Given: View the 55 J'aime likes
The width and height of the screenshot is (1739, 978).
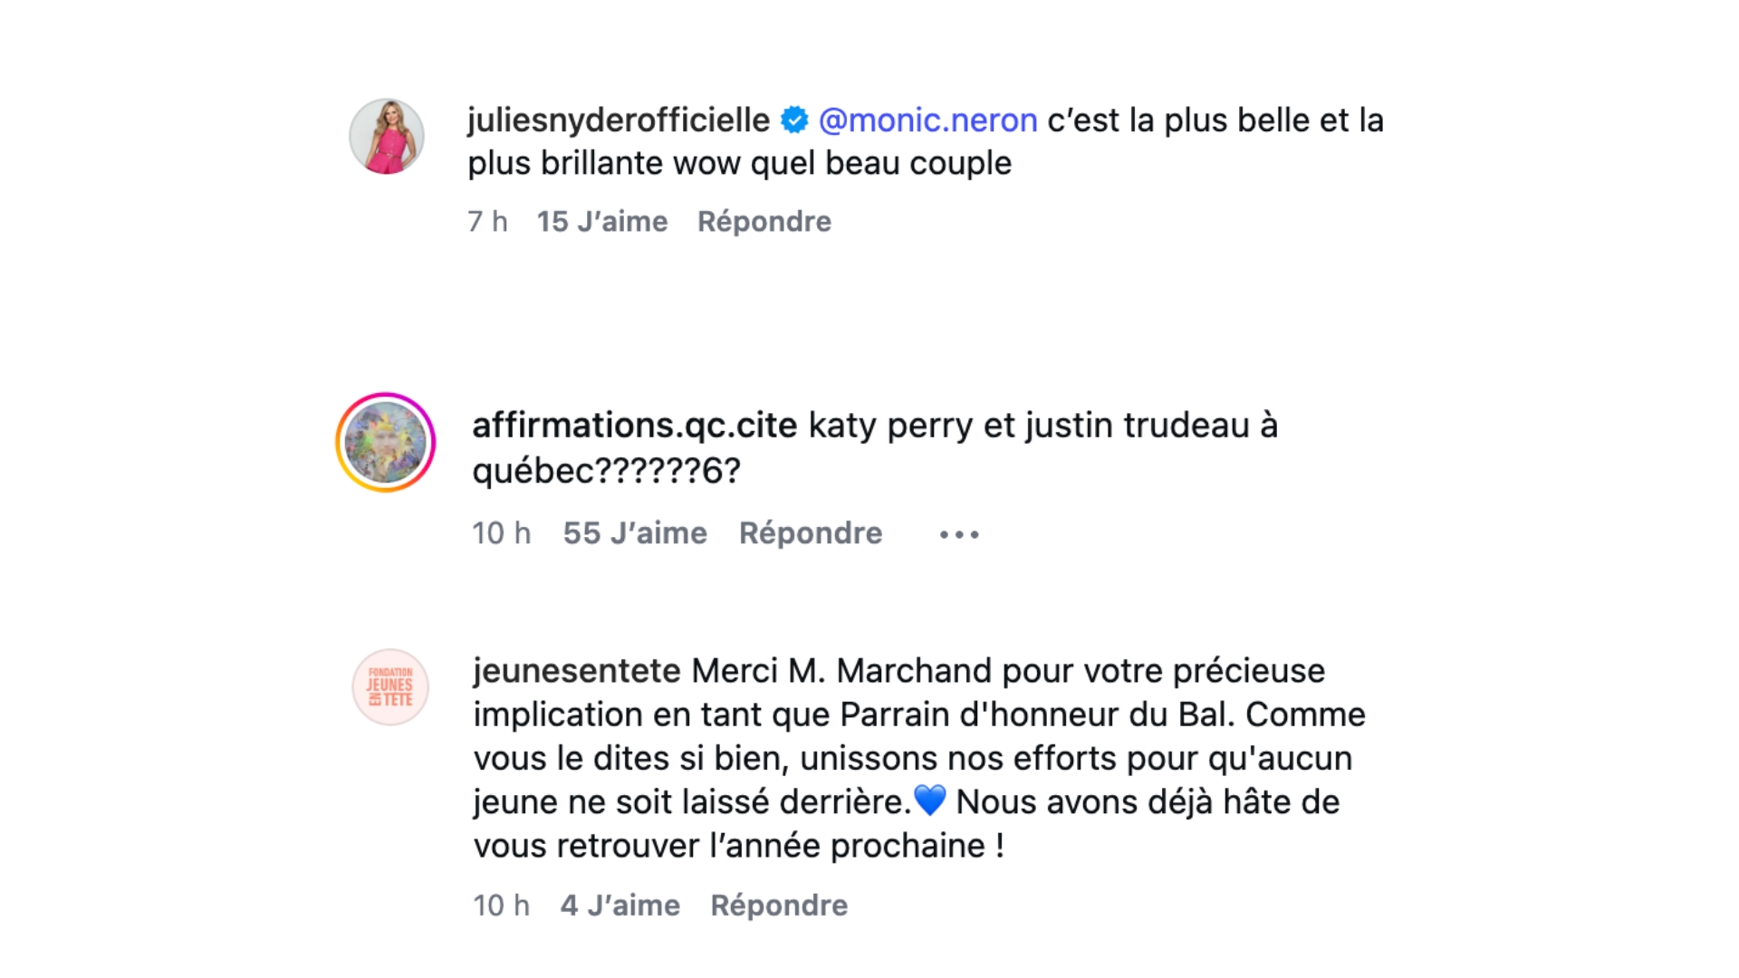Looking at the screenshot, I should coord(634,533).
